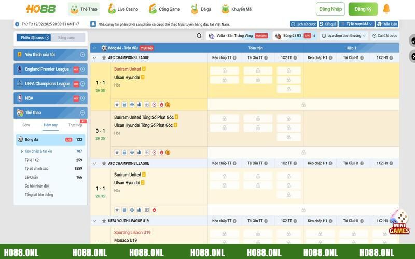Image resolution: width=415 pixels, height=259 pixels.
Task: Select the Sớm tab
Action: (x=26, y=125)
